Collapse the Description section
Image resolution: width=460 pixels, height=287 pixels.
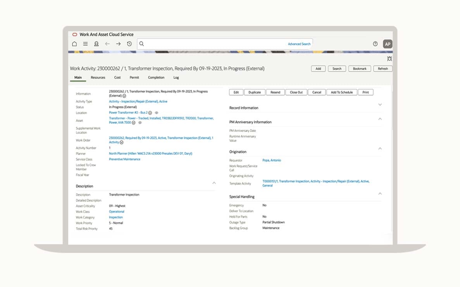pos(214,183)
